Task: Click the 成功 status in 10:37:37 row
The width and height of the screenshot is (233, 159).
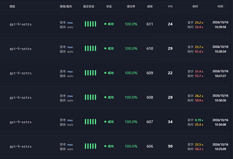Action: click(x=110, y=73)
